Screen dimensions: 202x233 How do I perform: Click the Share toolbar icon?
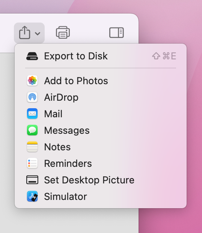coord(25,33)
